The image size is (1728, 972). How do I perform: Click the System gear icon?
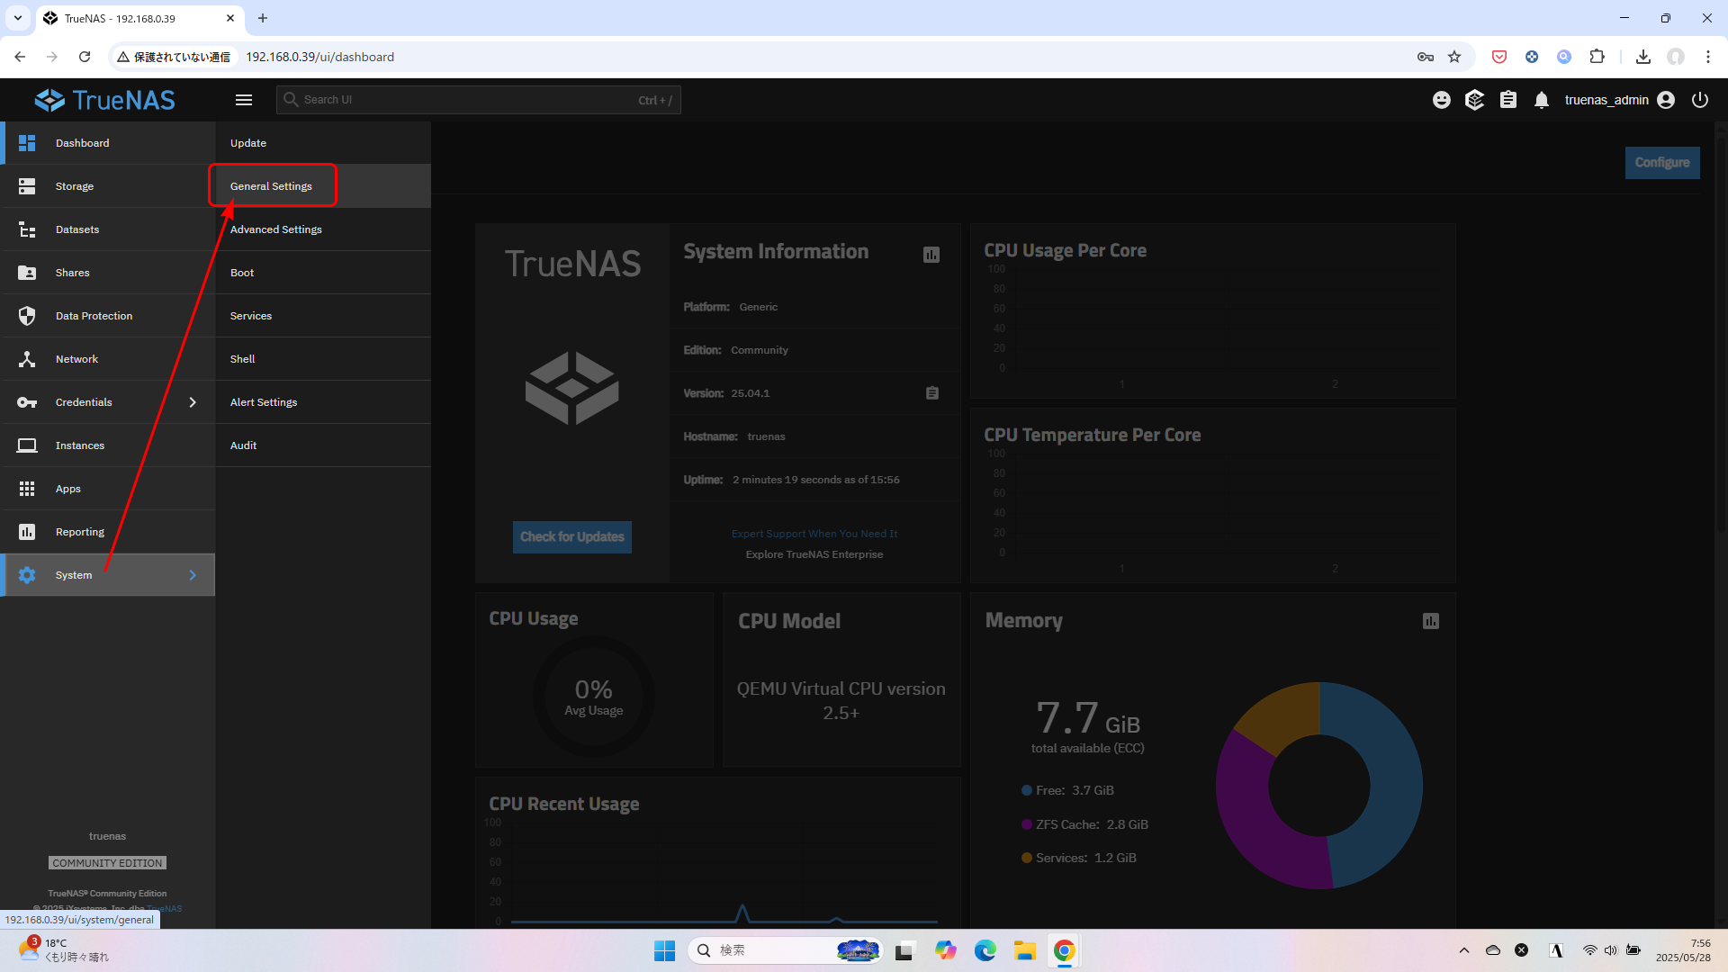pos(27,575)
